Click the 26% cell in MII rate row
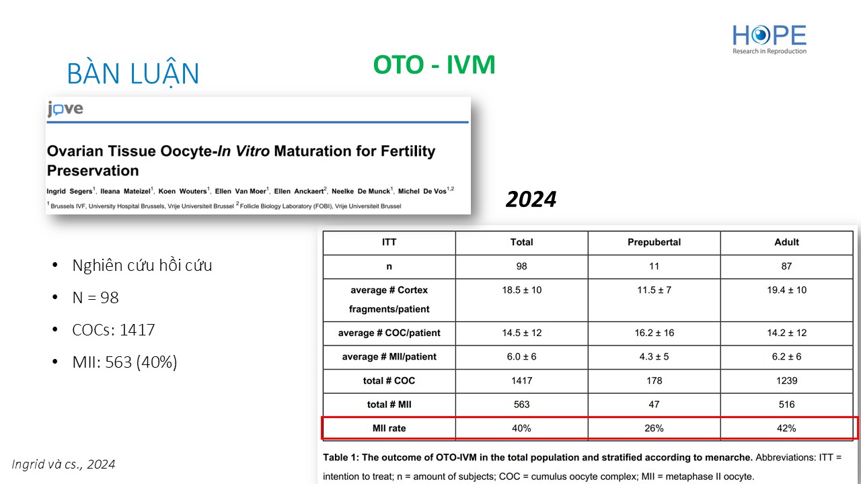 click(x=654, y=428)
